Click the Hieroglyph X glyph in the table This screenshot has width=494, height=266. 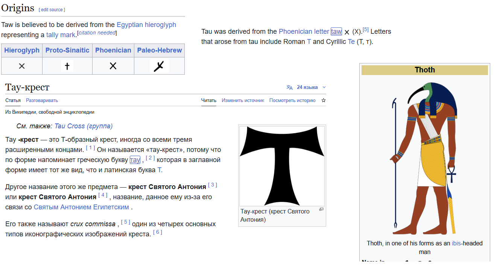click(x=22, y=66)
